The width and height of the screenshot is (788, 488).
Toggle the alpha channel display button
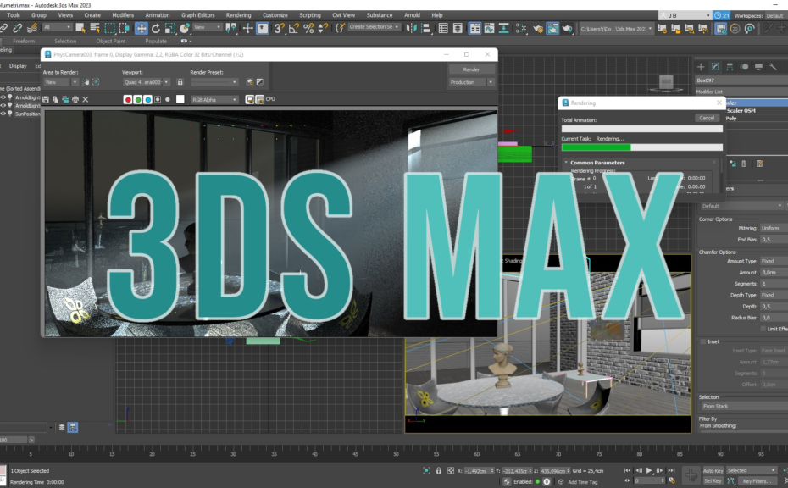(x=158, y=99)
